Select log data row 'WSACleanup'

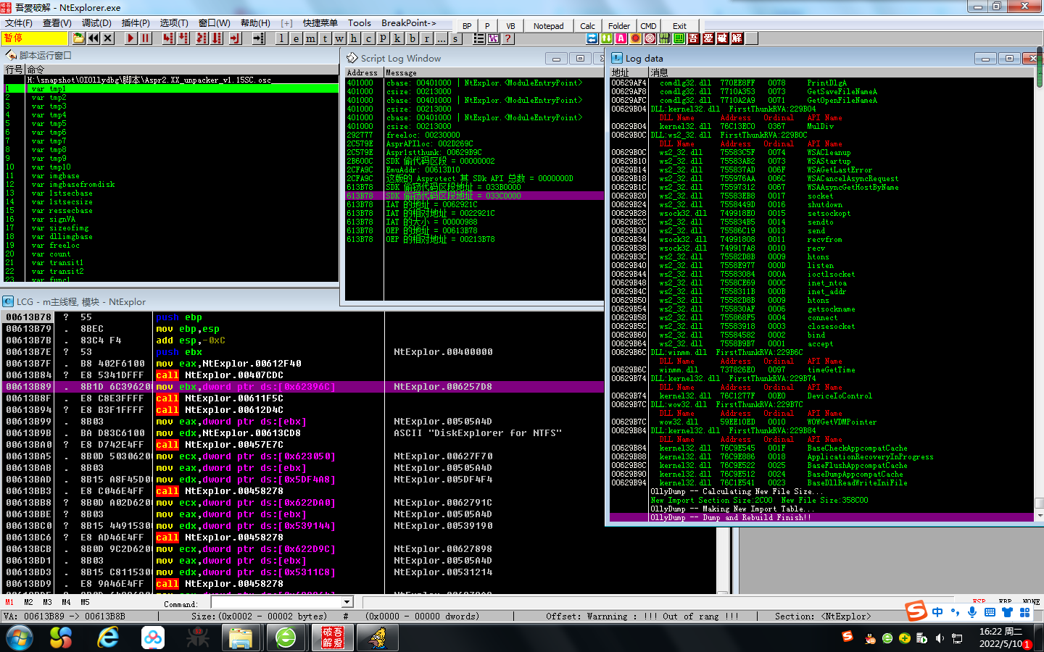click(x=821, y=152)
